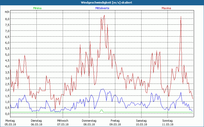Screen dimensions: 204x127
Task: Click the 0,5 y-axis tick label
Action: [7, 107]
